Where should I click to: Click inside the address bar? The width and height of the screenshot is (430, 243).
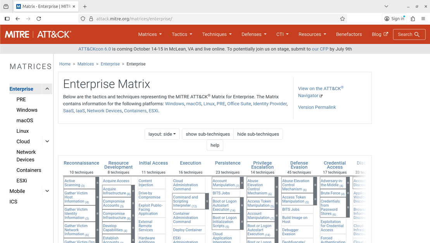[155, 19]
